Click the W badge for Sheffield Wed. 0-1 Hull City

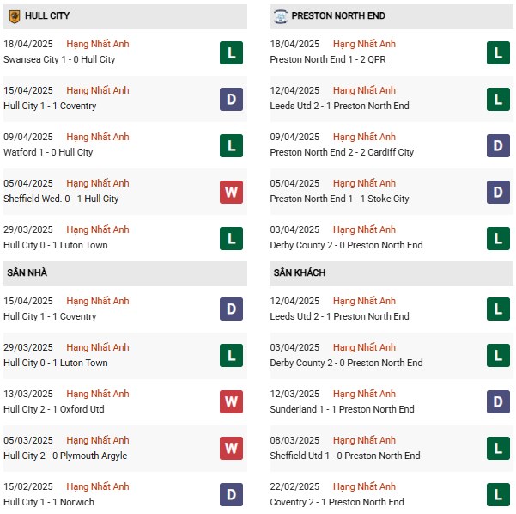pos(231,192)
